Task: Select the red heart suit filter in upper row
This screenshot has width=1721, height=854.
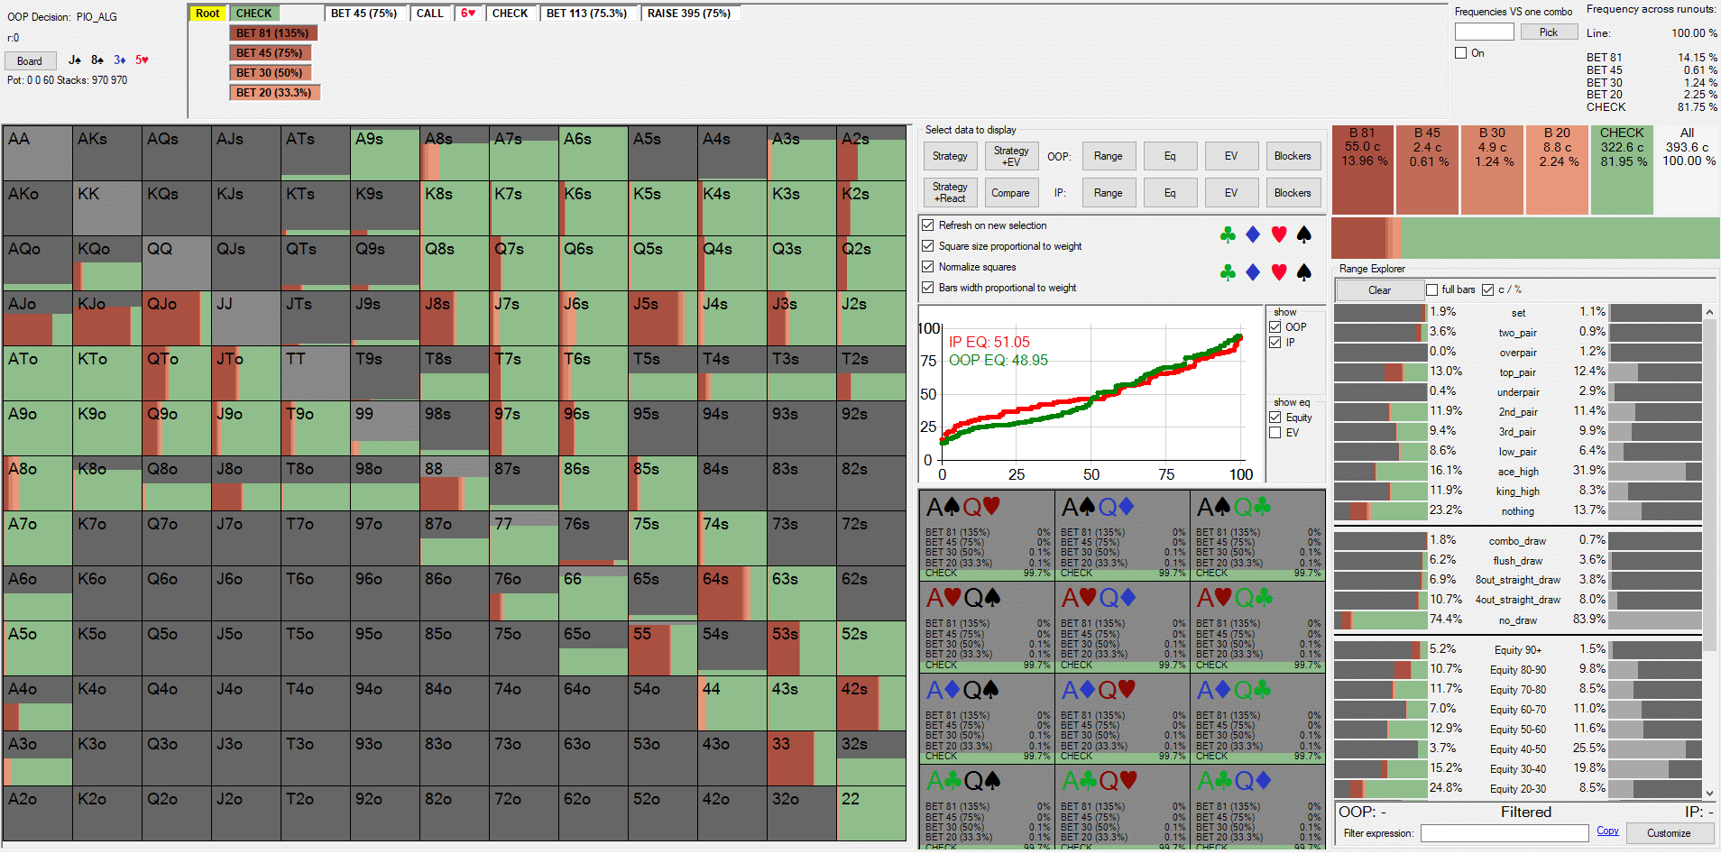Action: point(1278,234)
